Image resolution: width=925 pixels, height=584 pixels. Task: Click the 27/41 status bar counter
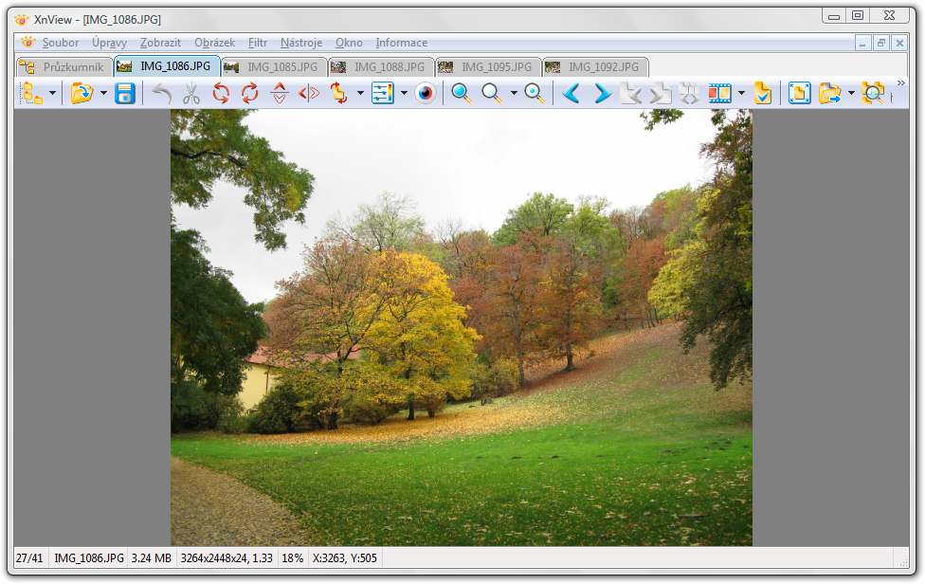(29, 558)
